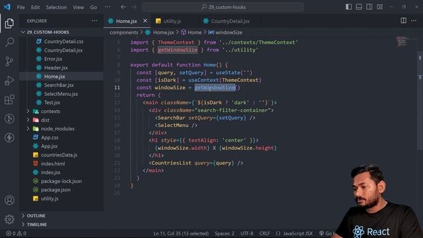Close the Home.jsx tab
The height and width of the screenshot is (238, 423).
pos(145,20)
